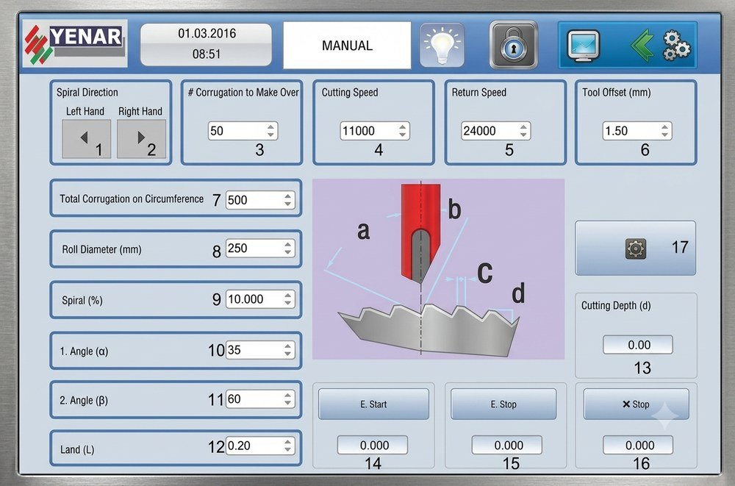
Task: Decrease the Roll Diameter value
Action: pos(288,252)
